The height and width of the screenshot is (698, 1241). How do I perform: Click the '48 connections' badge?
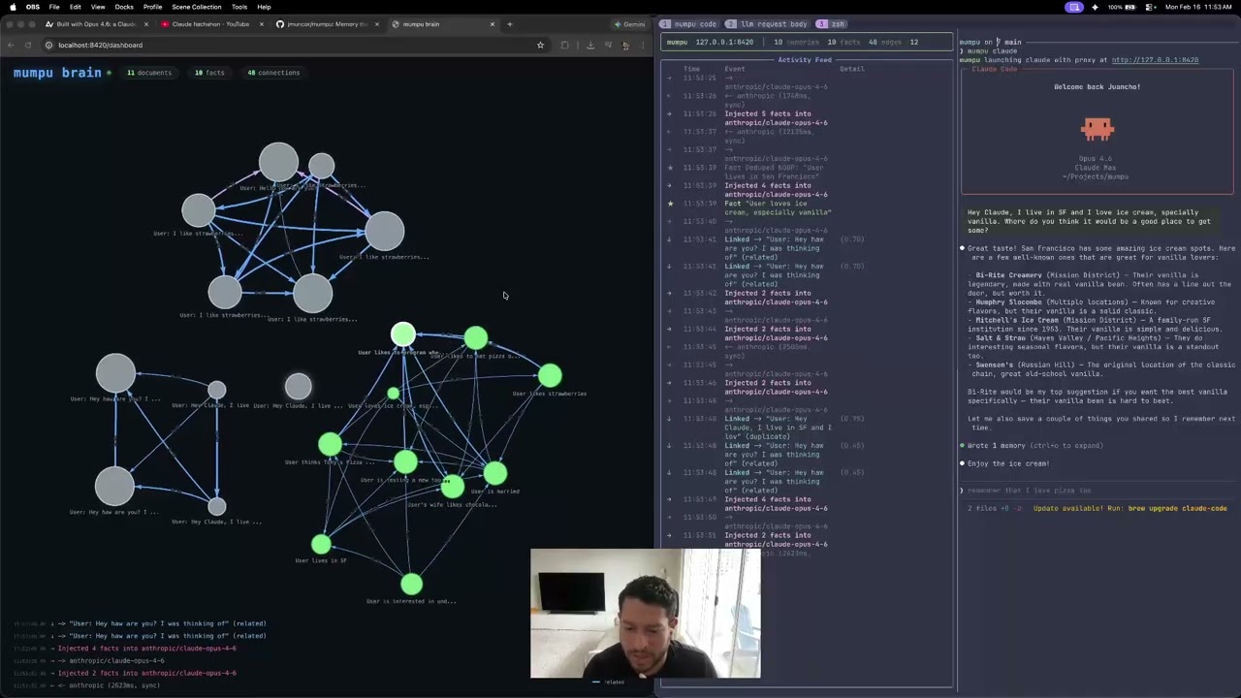273,73
